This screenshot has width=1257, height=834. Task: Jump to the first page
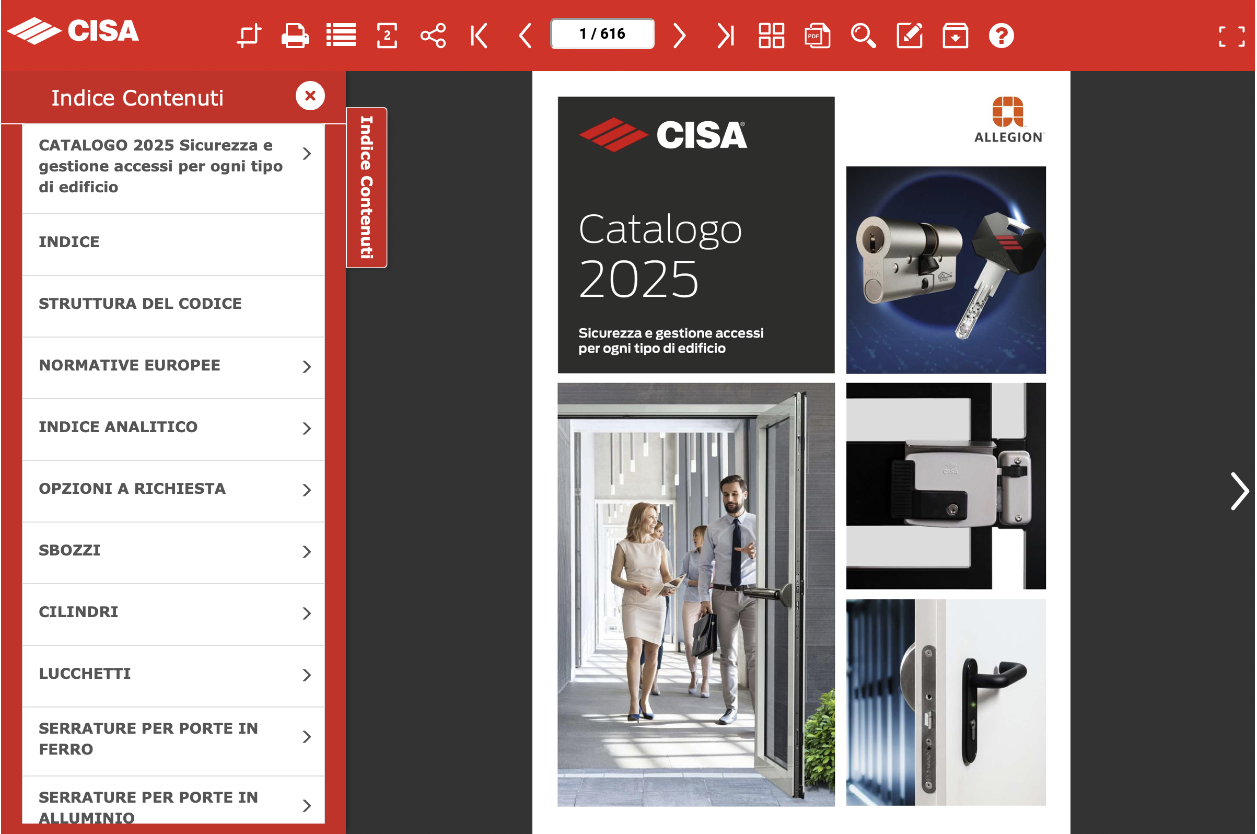479,36
